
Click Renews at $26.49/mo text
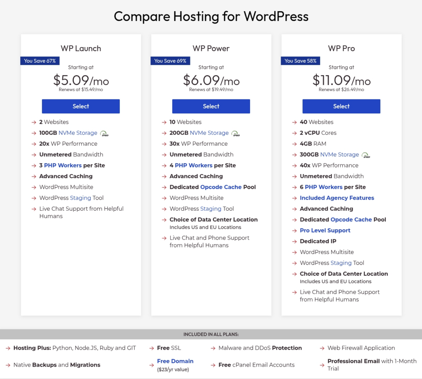[341, 89]
